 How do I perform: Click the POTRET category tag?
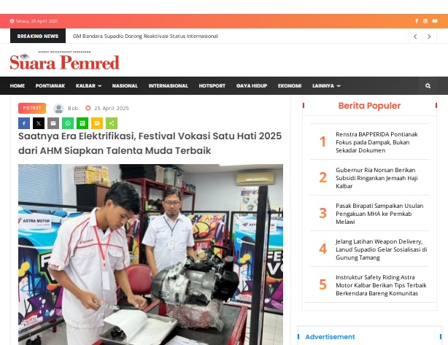pos(32,108)
